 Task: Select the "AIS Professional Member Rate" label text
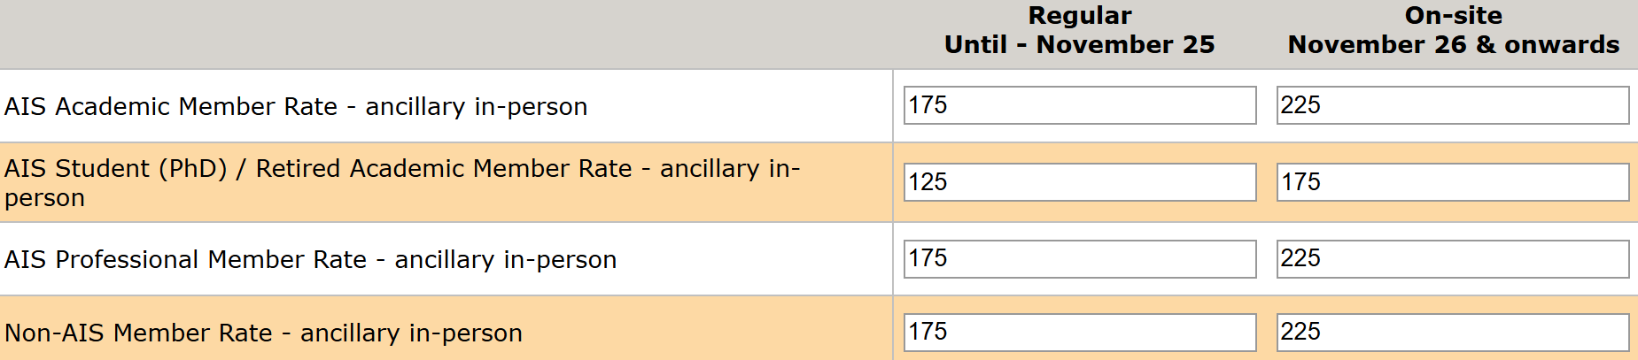pyautogui.click(x=185, y=260)
